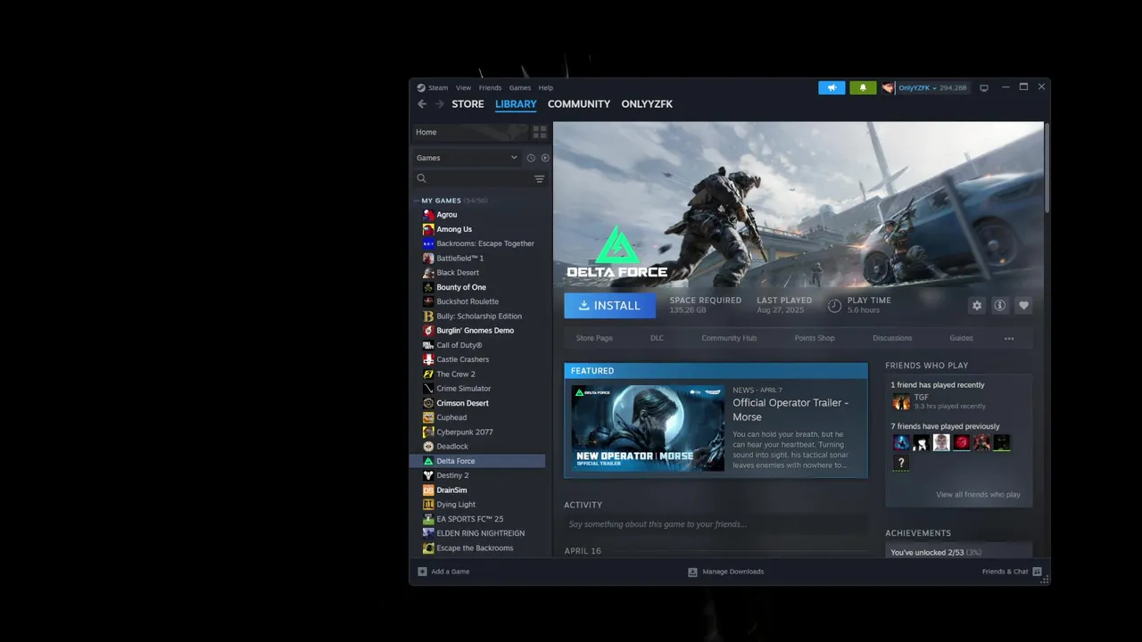Select Bully: Scholarship Edition
Viewport: 1142px width, 642px height.
479,317
